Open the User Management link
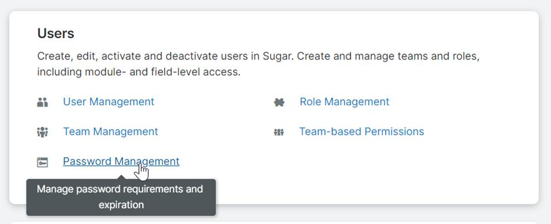Image resolution: width=551 pixels, height=224 pixels. [x=108, y=102]
